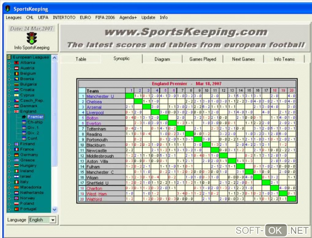
Task: Click the England flag icon
Action: click(17, 111)
